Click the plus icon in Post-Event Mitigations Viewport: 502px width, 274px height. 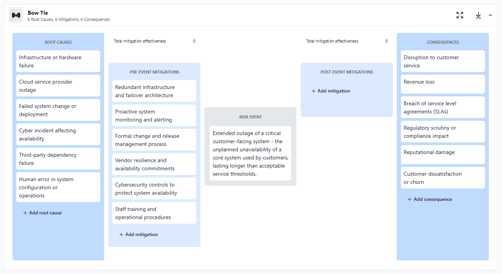pyautogui.click(x=313, y=91)
